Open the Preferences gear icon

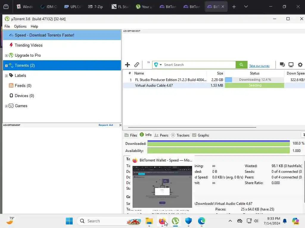click(x=300, y=64)
